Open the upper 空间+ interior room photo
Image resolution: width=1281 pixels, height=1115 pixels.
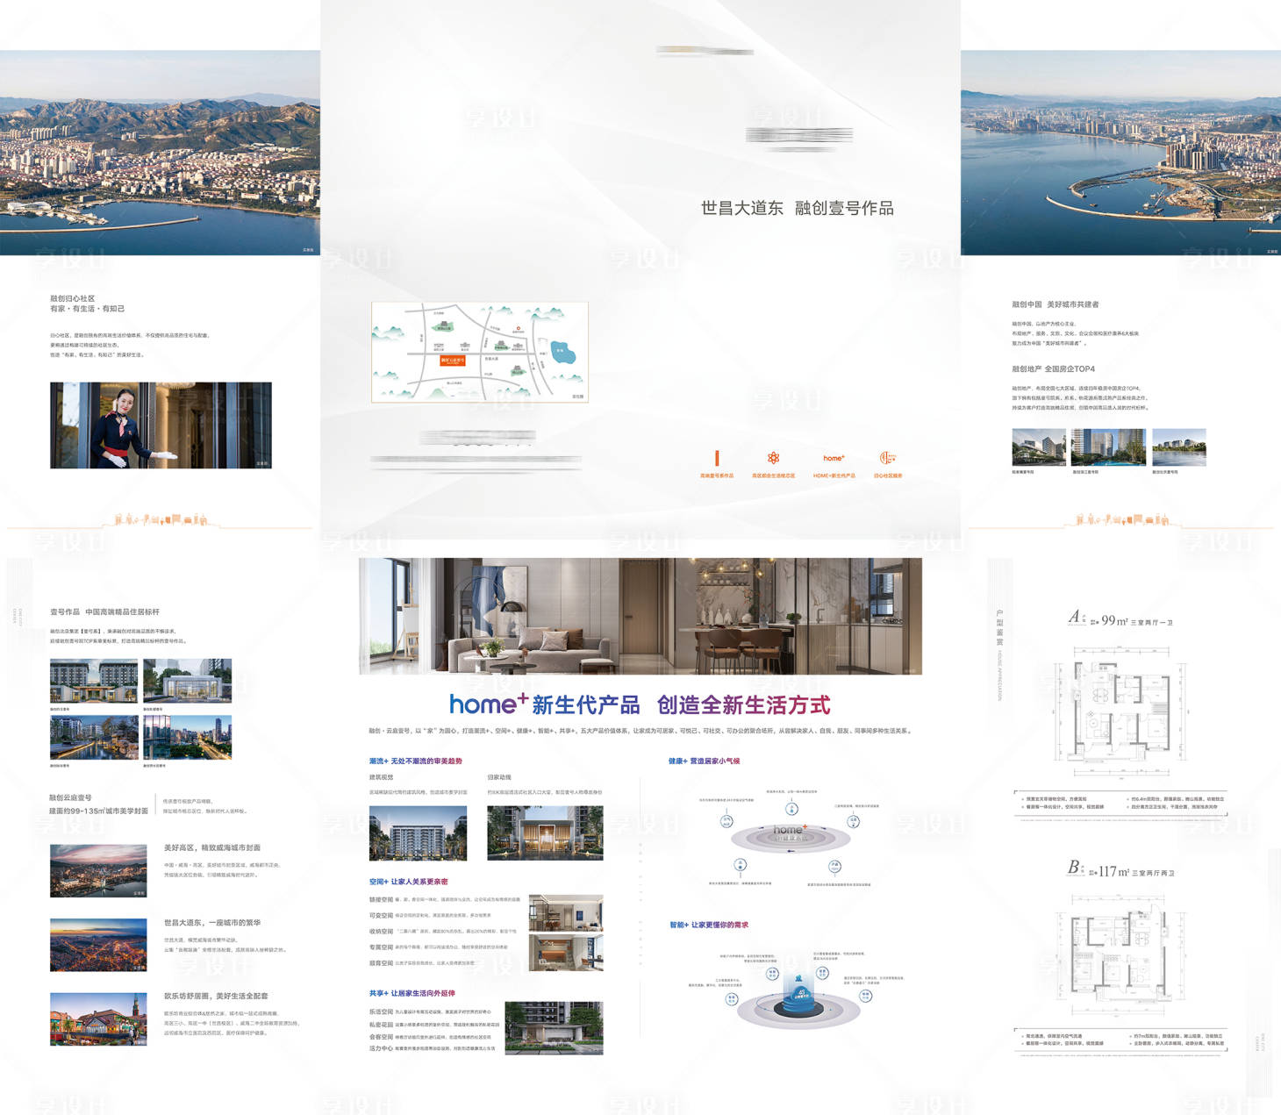pos(566,912)
